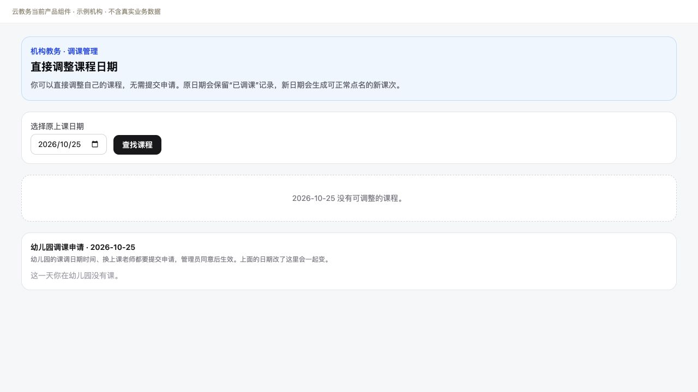Screen dimensions: 698x392
Task: Click the note starting 幼儿园的课调日期时间
Action: [x=180, y=259]
